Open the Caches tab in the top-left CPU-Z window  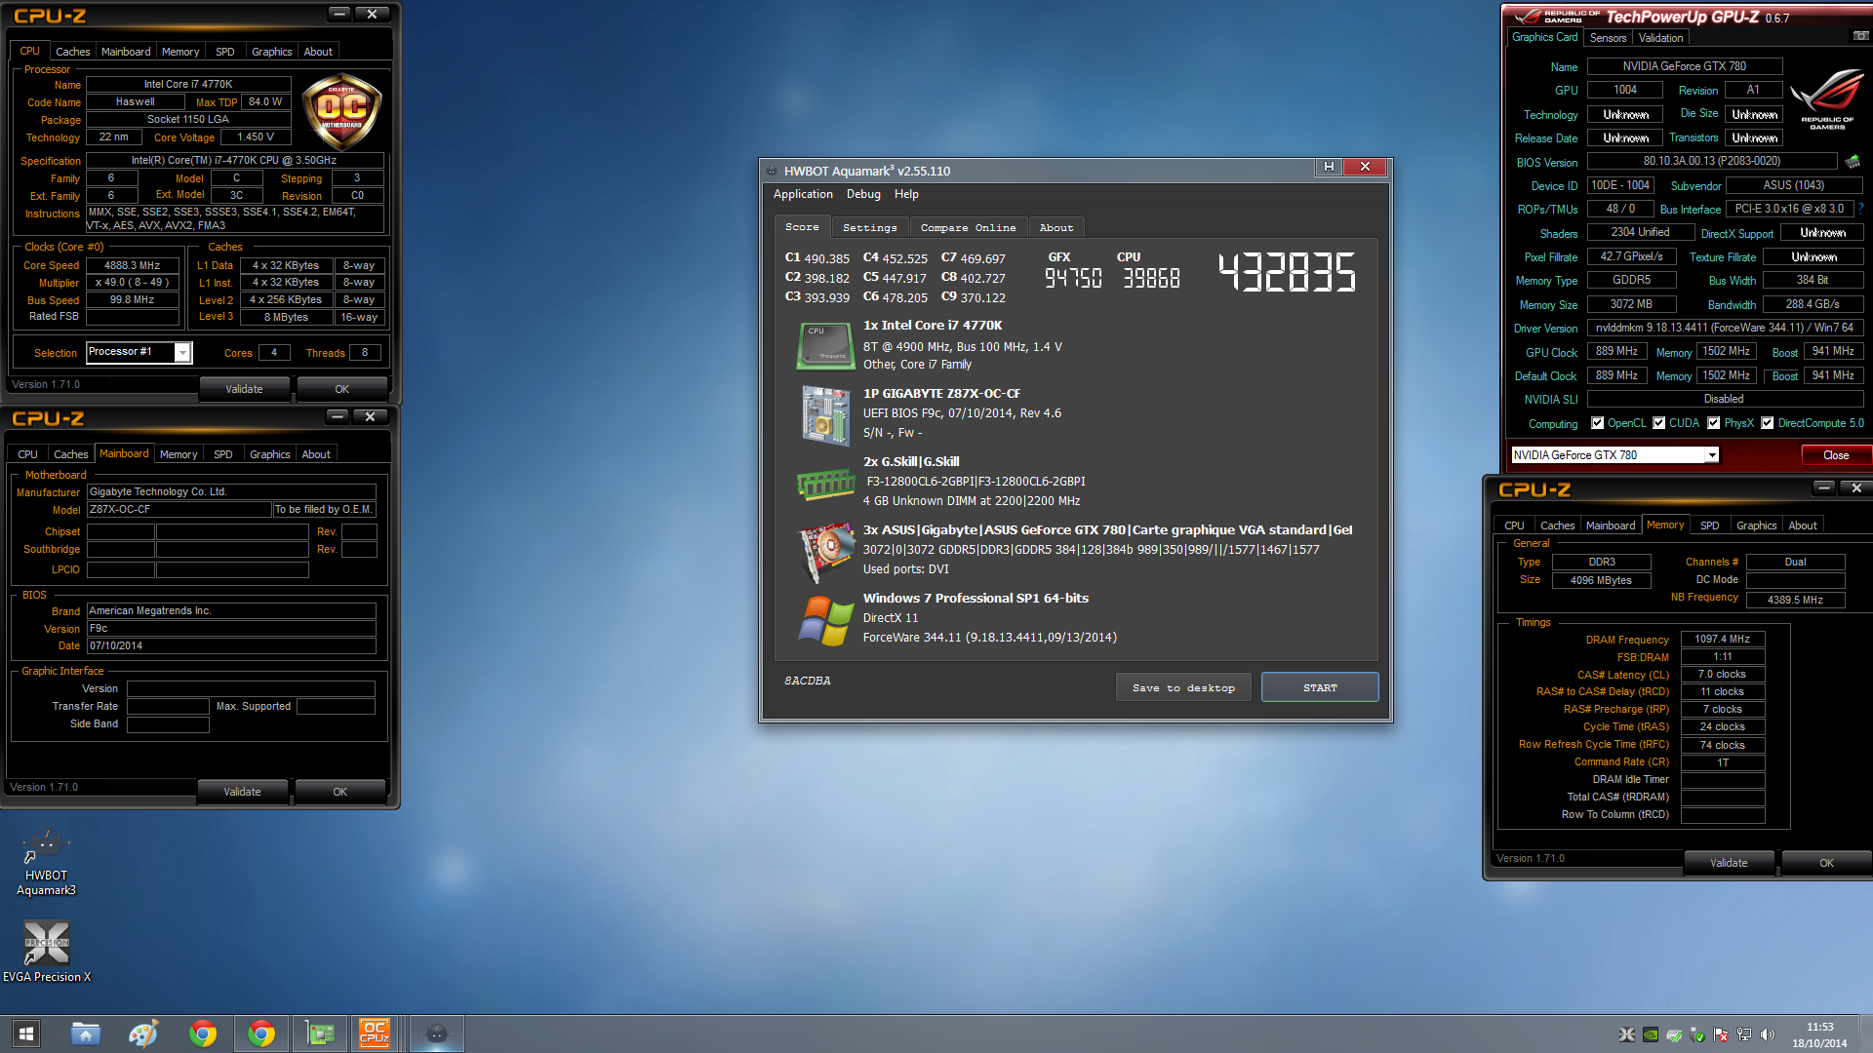(72, 52)
